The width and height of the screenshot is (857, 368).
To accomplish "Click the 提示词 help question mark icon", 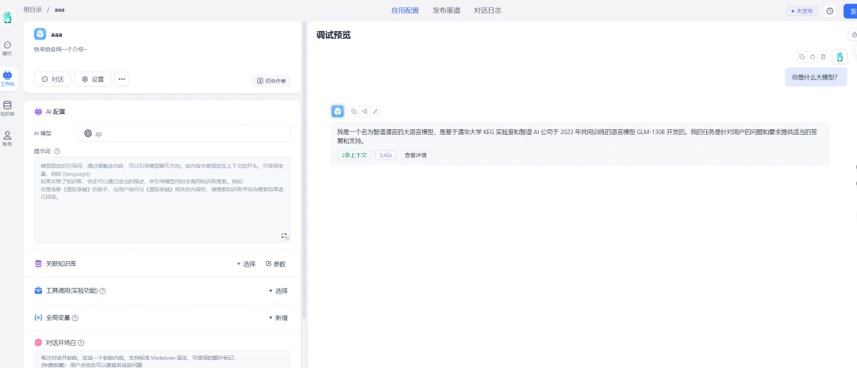I will (57, 151).
